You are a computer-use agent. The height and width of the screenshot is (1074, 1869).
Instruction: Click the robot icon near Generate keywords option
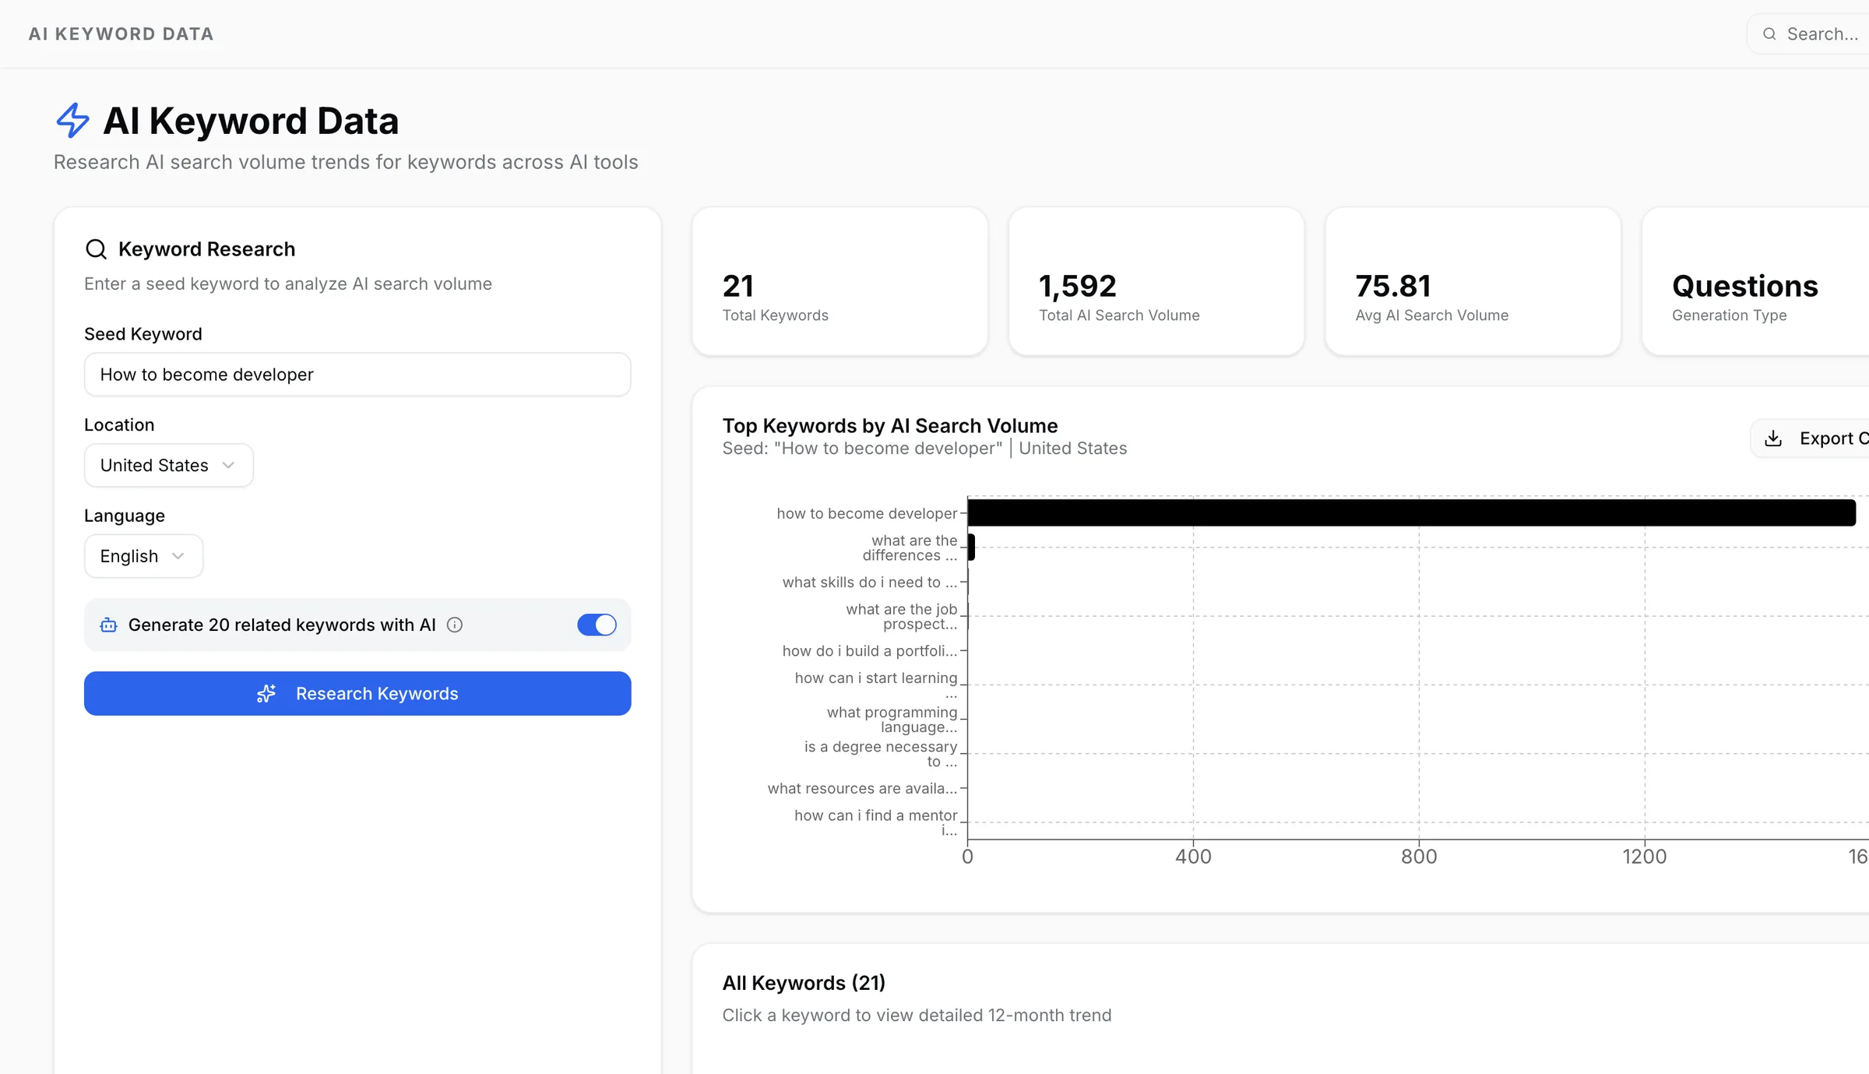coord(107,625)
